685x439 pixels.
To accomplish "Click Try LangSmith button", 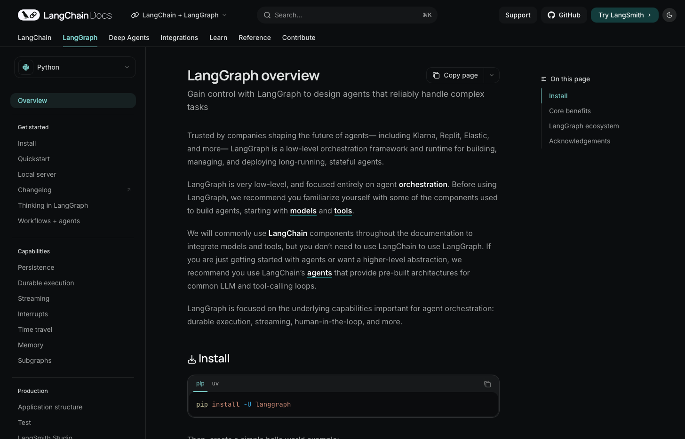I will (x=625, y=15).
